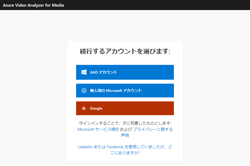250x166 pixels.
Task: Click the Azure Video Analyzer for Media title
Action: tap(33, 5)
